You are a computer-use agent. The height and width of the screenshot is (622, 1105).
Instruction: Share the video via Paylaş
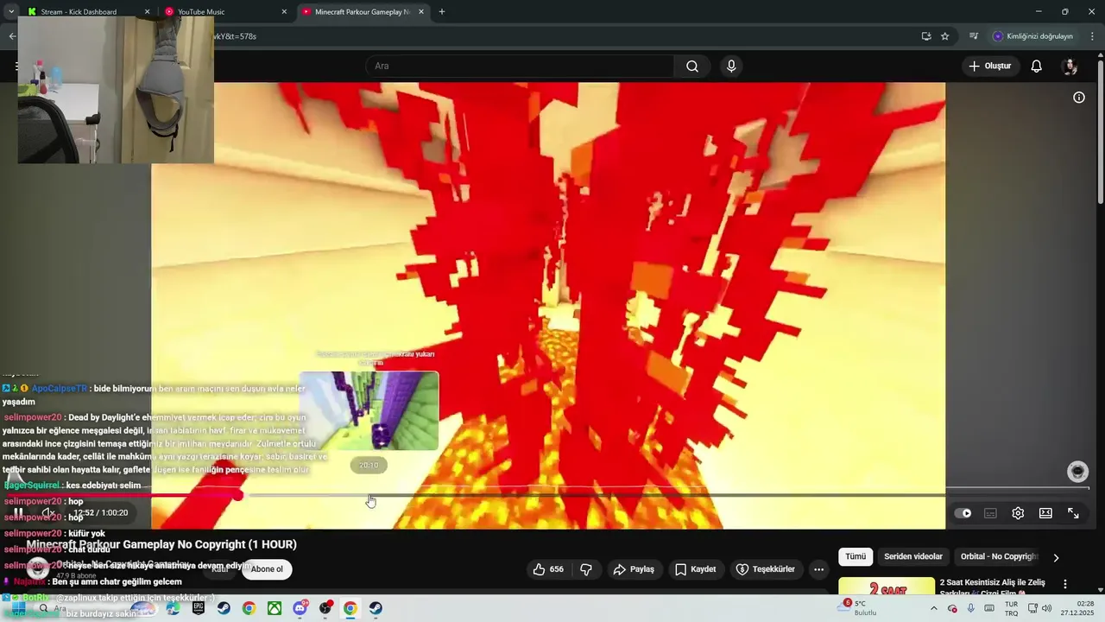[x=634, y=569]
